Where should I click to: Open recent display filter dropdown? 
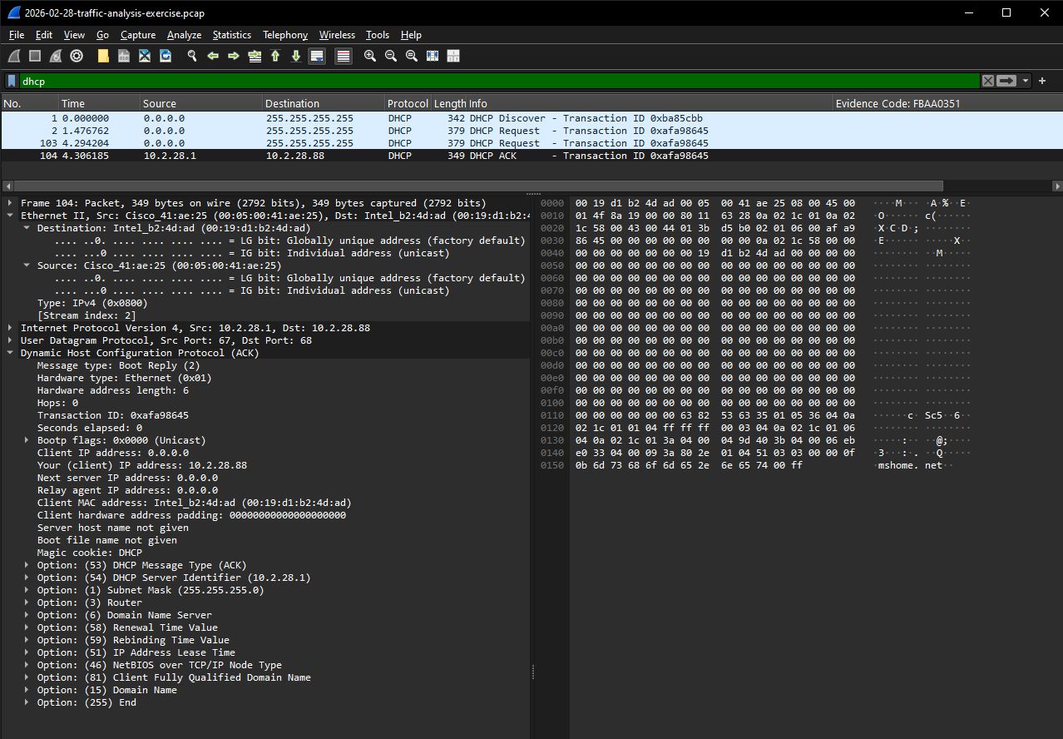(1026, 81)
